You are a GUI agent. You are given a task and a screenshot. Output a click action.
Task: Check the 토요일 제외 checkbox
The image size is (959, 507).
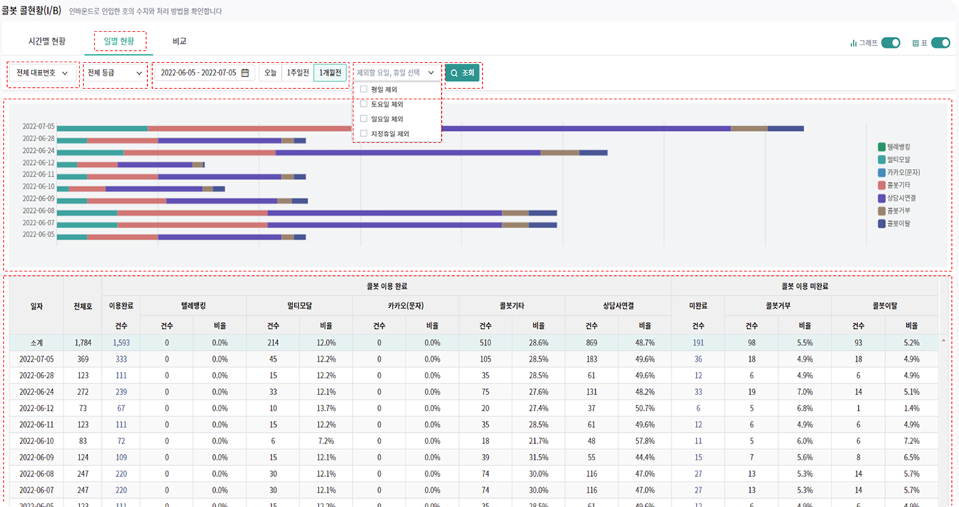pos(364,104)
